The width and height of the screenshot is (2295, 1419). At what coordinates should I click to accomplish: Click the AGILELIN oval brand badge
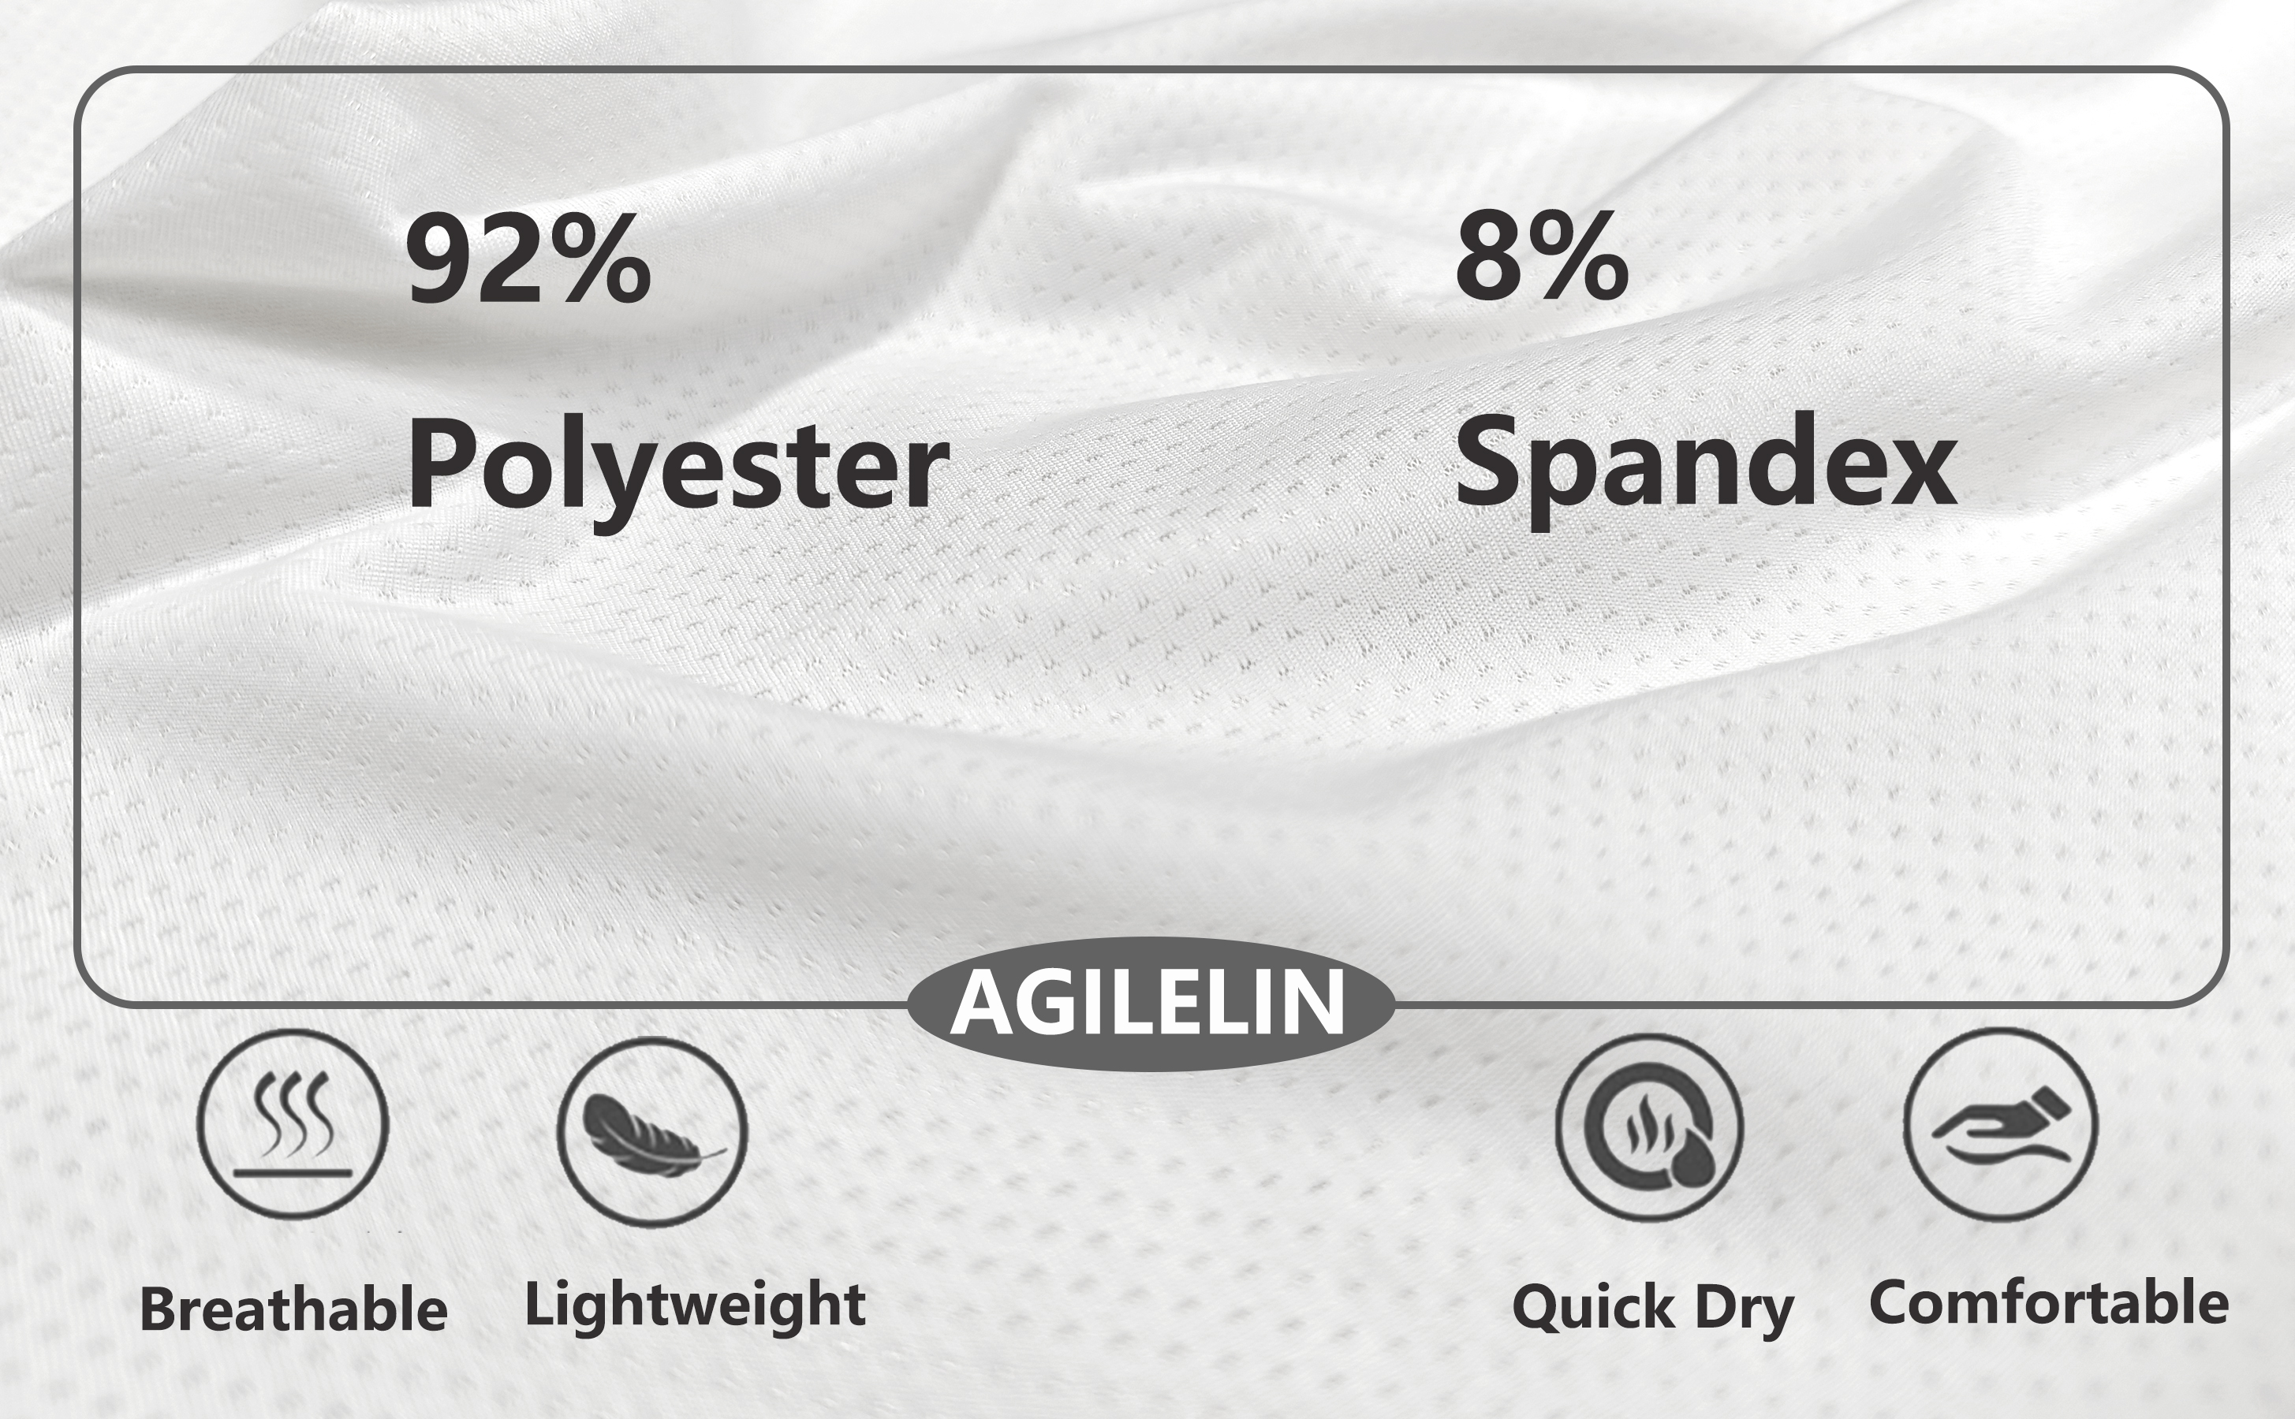coord(1150,1004)
